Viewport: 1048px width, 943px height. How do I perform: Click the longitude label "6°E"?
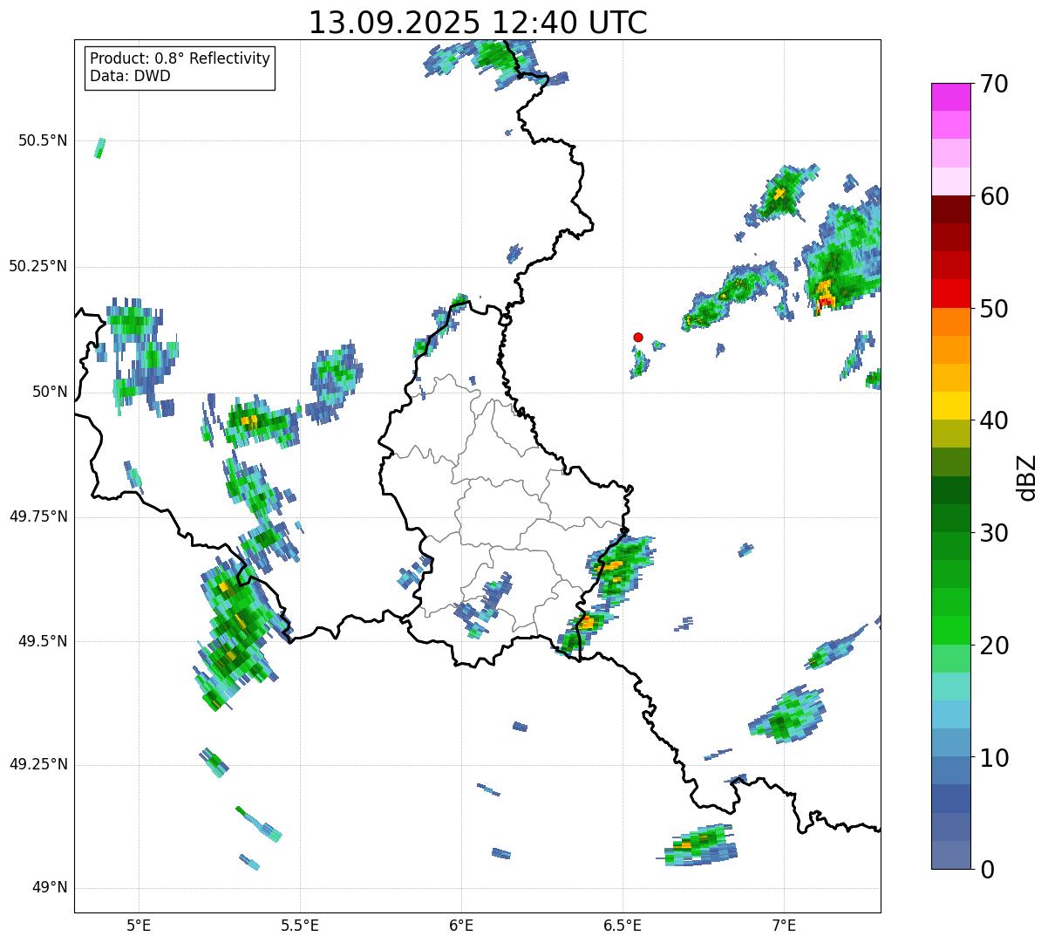(x=461, y=926)
